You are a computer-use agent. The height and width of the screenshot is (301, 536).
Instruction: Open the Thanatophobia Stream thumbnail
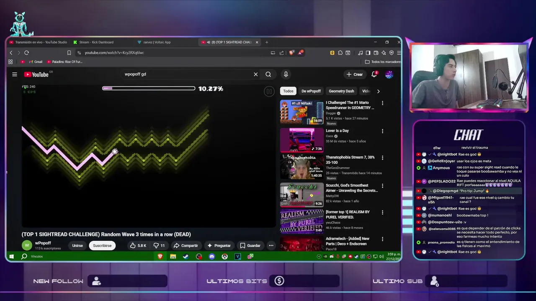point(301,166)
